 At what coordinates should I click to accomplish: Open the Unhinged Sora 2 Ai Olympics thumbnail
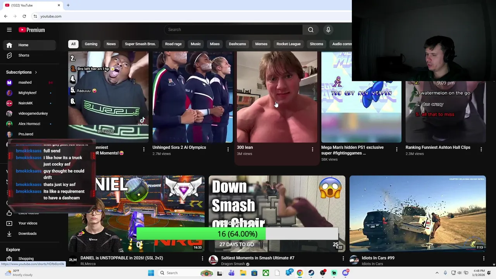(x=193, y=97)
